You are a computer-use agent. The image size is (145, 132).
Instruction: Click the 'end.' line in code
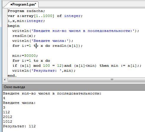(x=12, y=76)
